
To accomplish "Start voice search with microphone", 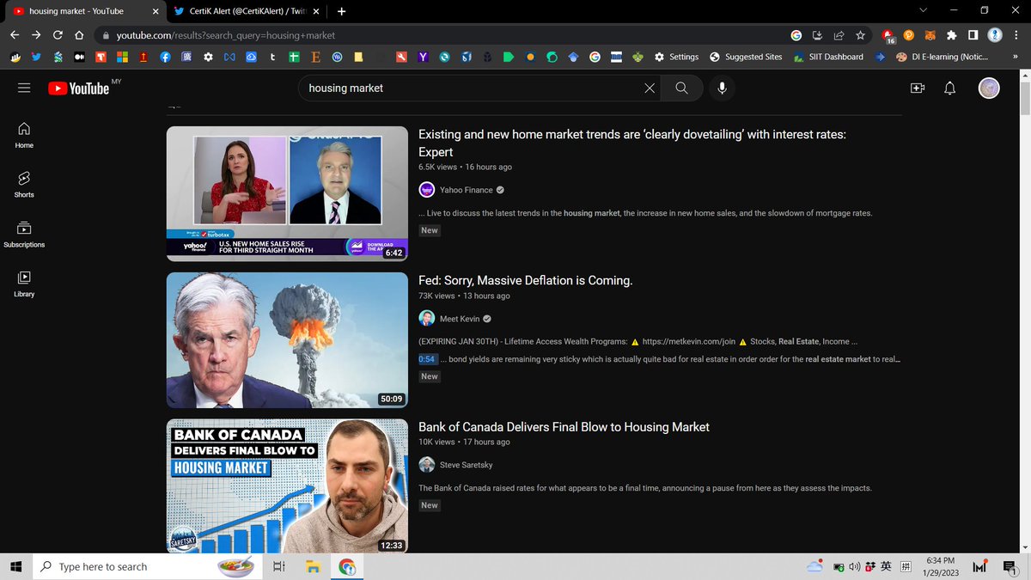I will coord(722,88).
